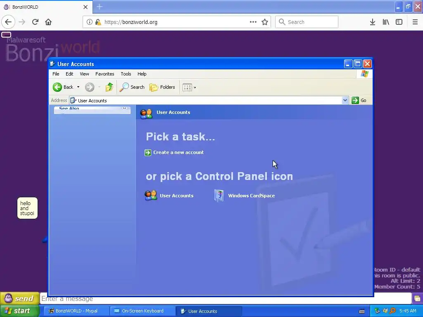Screen dimensions: 423x317
Task: Open the Tools menu
Action: click(126, 74)
